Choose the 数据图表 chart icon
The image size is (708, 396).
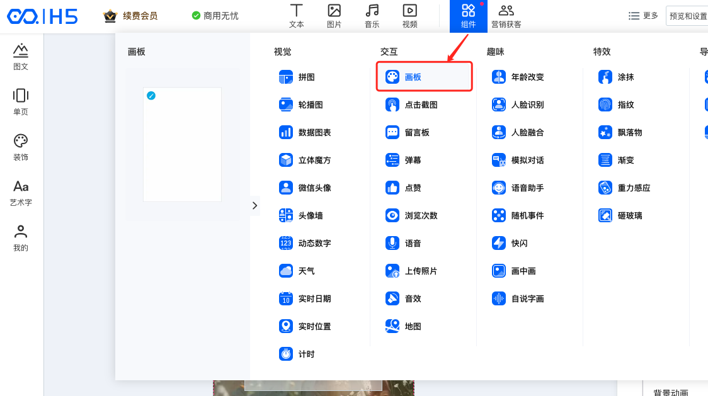pyautogui.click(x=286, y=132)
